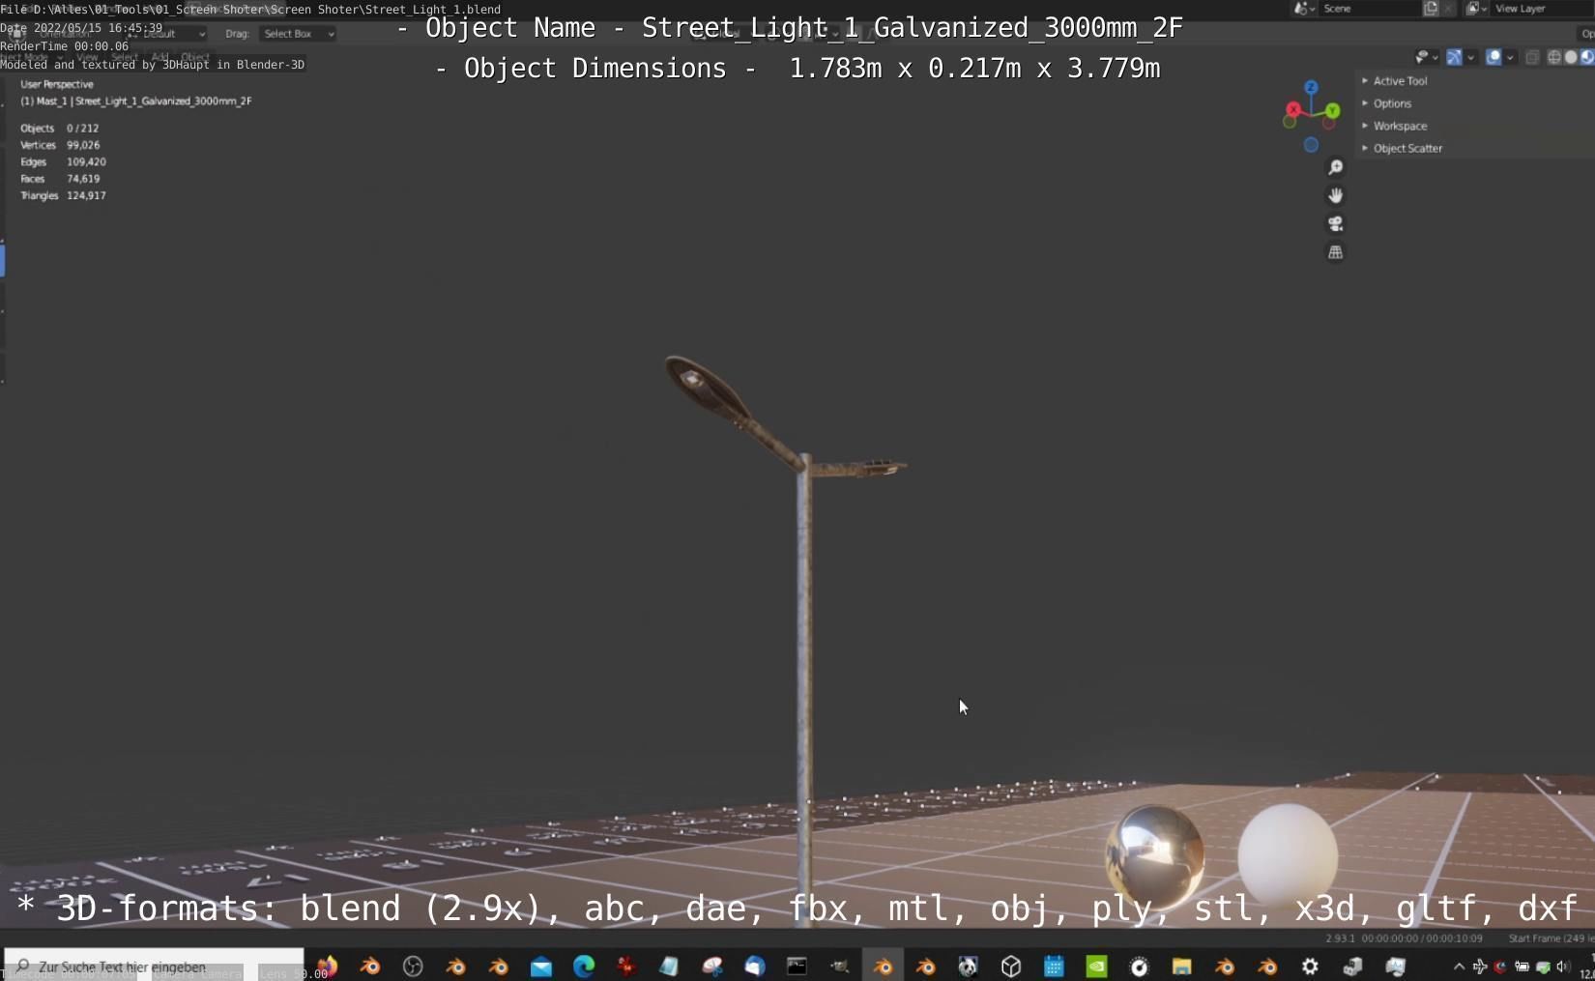The width and height of the screenshot is (1595, 981).
Task: Select solid viewport shading
Action: [1571, 57]
